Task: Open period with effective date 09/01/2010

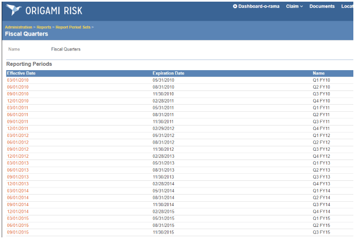Action: [x=18, y=94]
